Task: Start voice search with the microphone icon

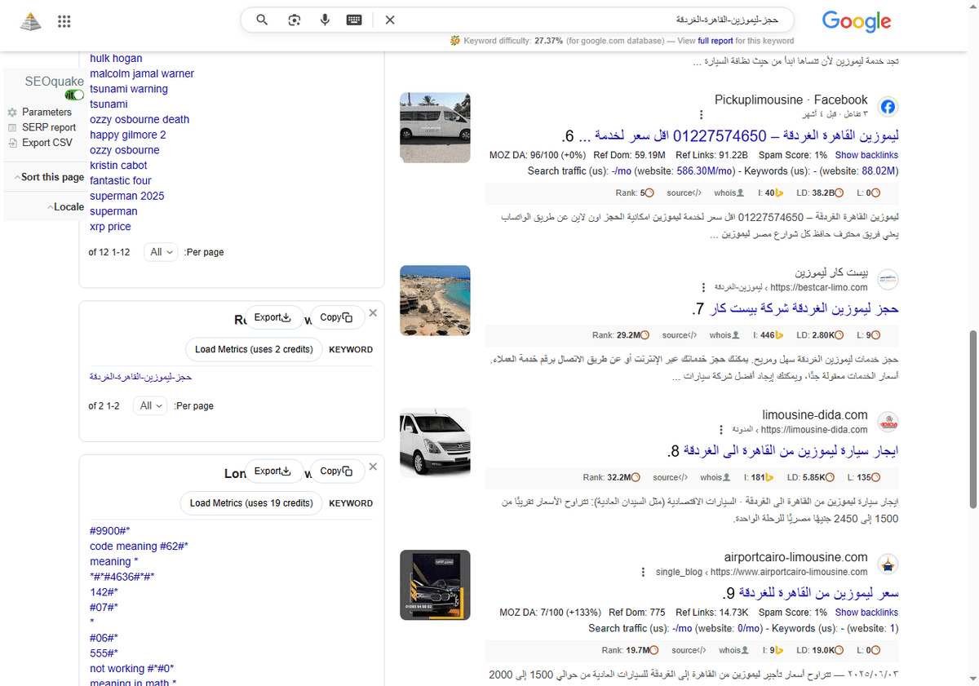Action: tap(325, 20)
